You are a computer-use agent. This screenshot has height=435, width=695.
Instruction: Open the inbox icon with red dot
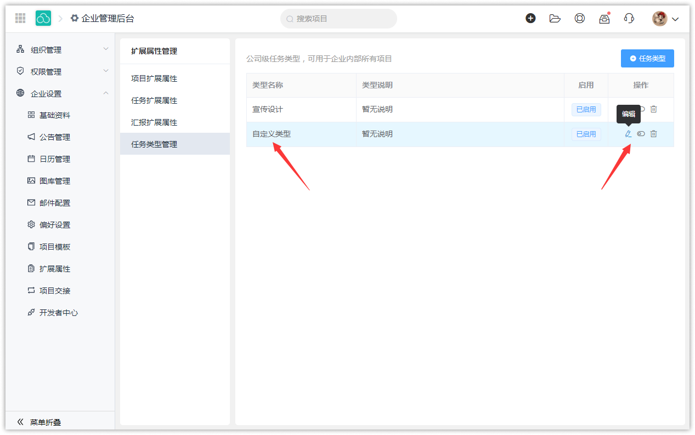point(604,18)
